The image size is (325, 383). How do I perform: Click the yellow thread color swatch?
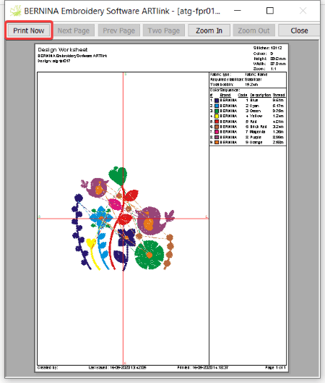[217, 116]
